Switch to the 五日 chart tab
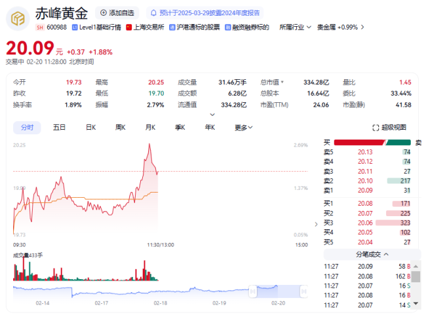This screenshot has height=319, width=426. pos(59,127)
